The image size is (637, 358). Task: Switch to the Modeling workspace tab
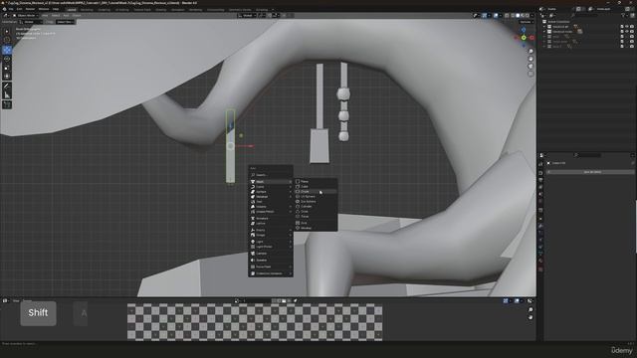point(87,9)
